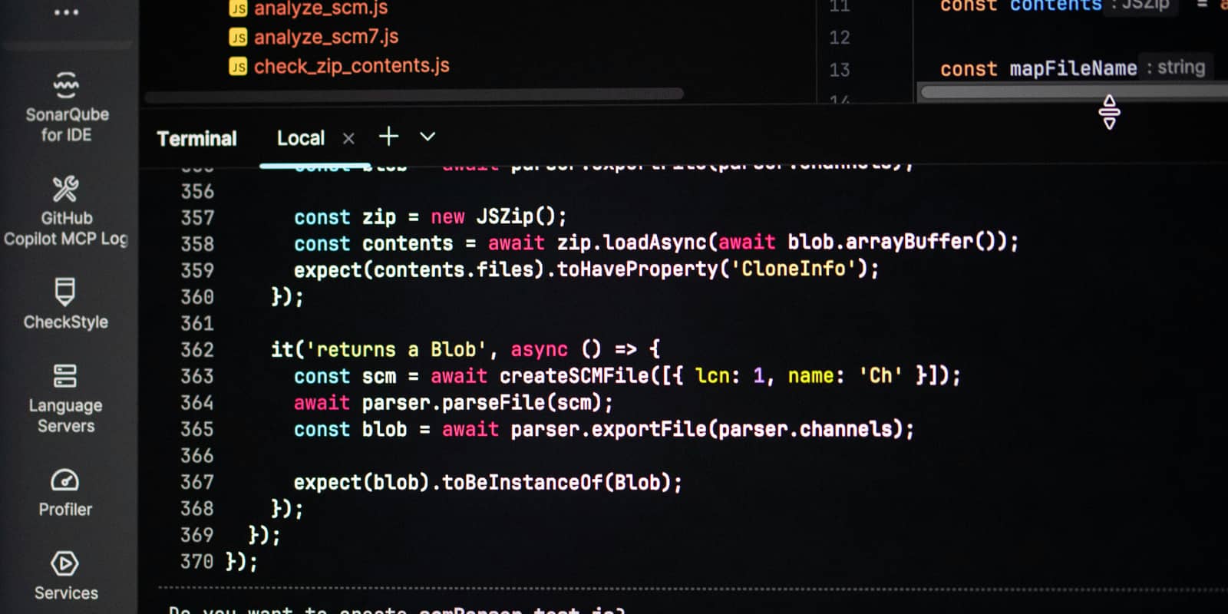Switch to the Local terminal tab
1228x614 pixels.
pyautogui.click(x=300, y=138)
